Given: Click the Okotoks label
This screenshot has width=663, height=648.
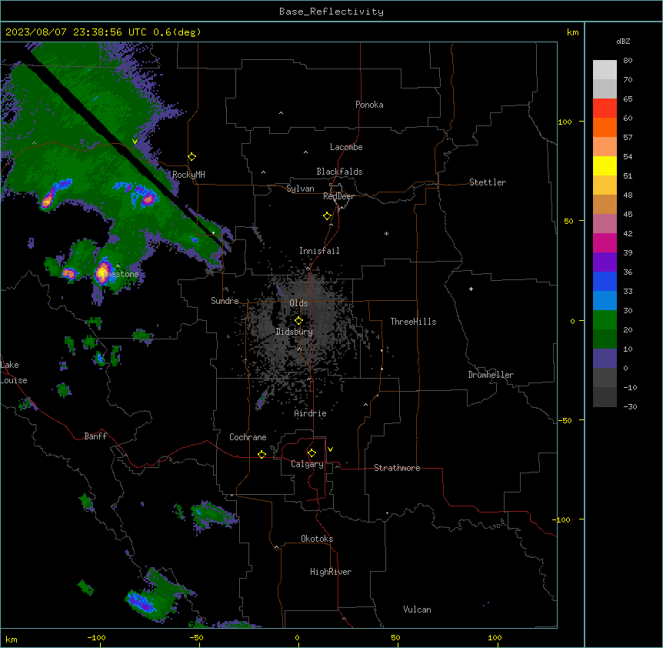Looking at the screenshot, I should (x=317, y=539).
